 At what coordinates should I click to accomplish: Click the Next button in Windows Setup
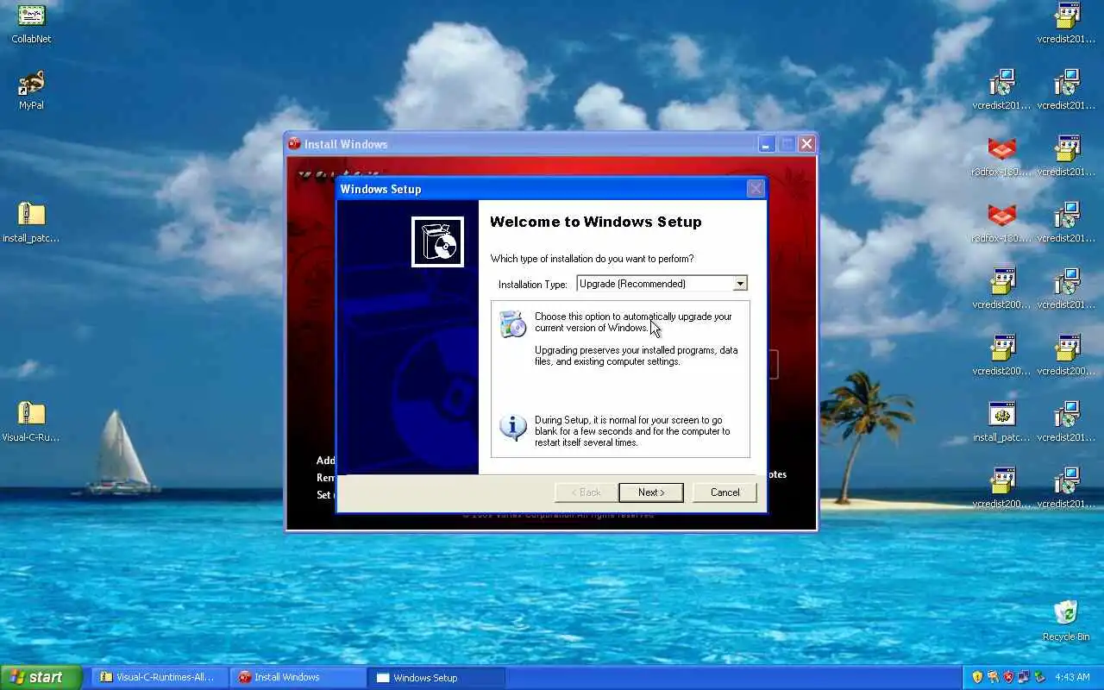651,492
